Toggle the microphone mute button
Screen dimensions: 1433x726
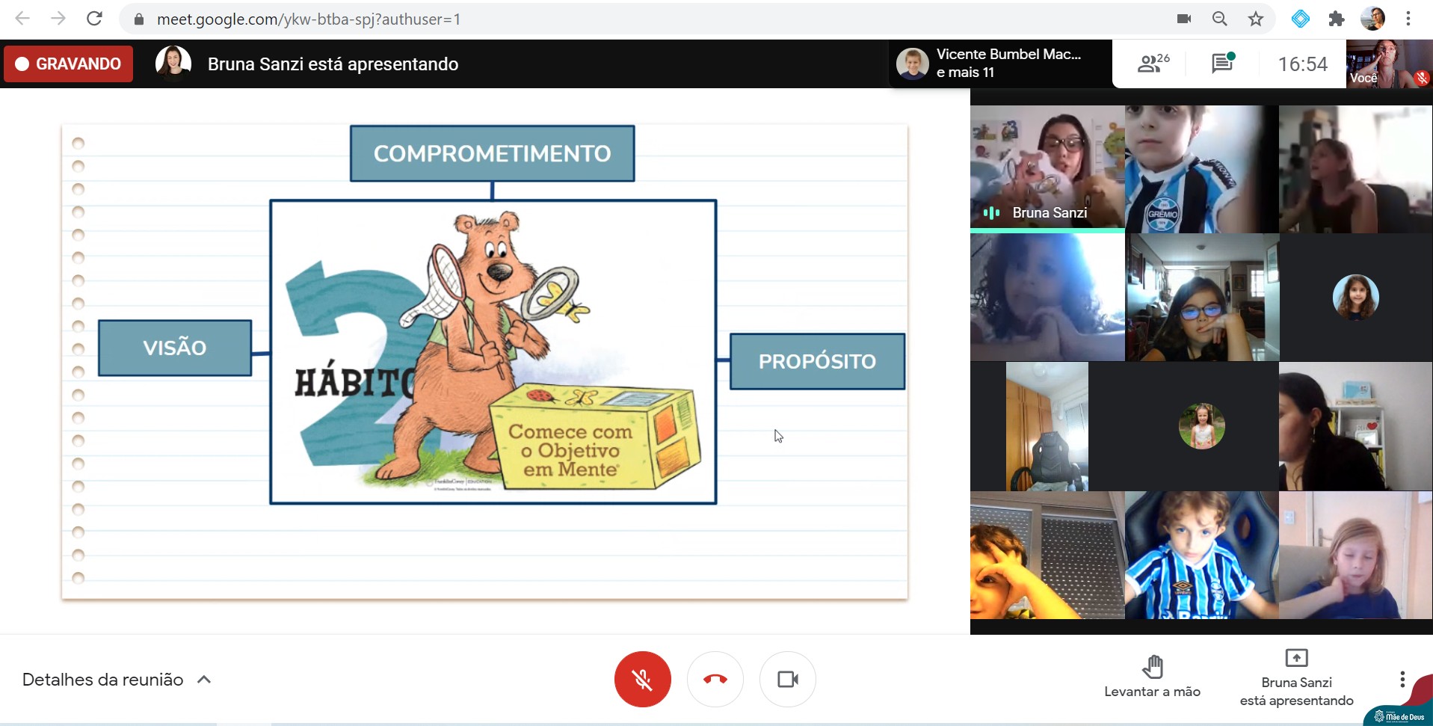pyautogui.click(x=642, y=679)
